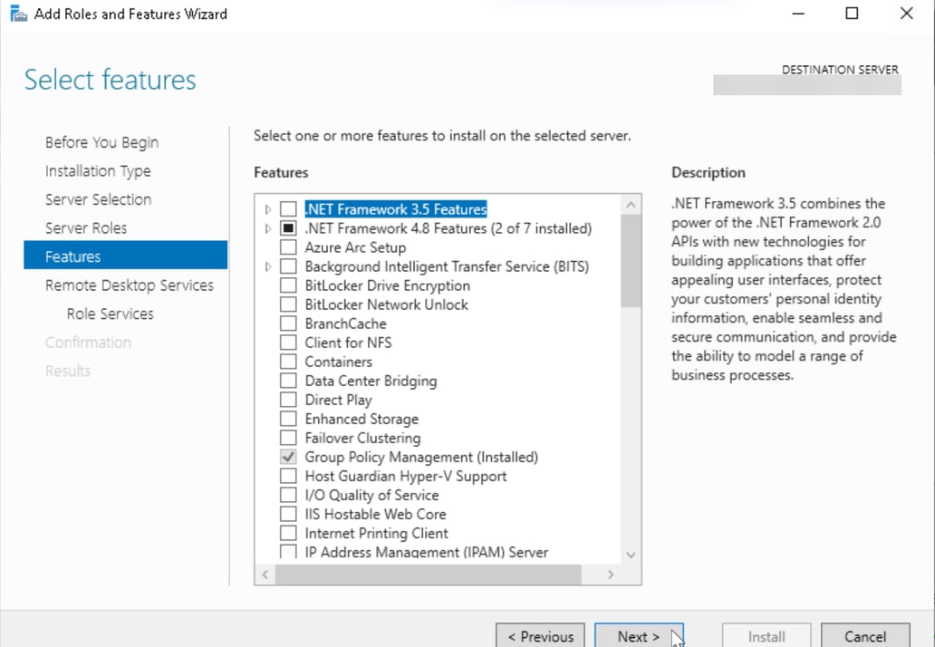Click the features list scroll-down arrow
Image resolution: width=935 pixels, height=647 pixels.
[631, 554]
